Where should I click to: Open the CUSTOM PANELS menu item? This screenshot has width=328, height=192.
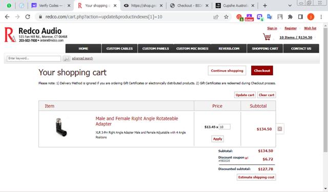pyautogui.click(x=156, y=49)
